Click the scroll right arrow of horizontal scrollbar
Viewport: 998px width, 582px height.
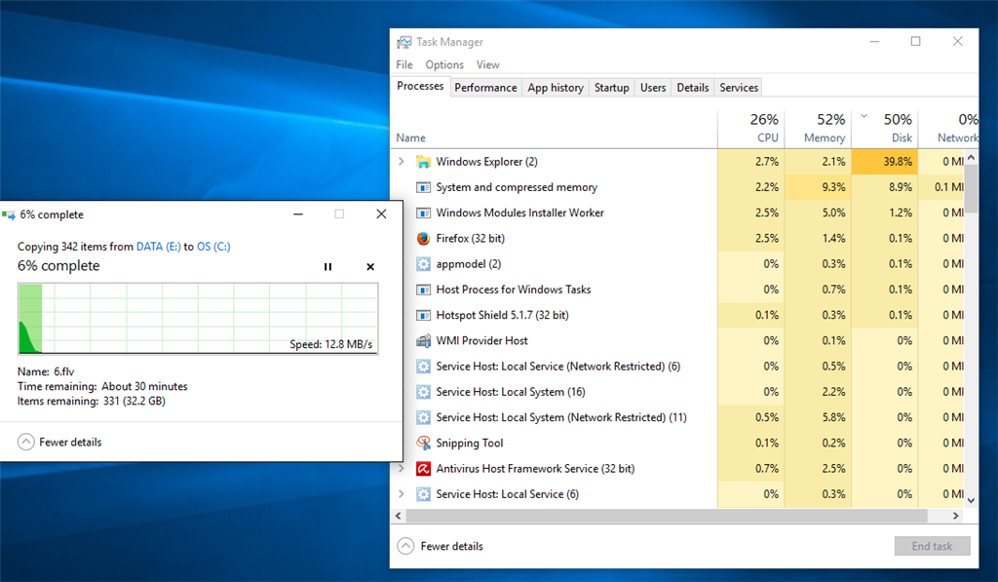point(955,516)
